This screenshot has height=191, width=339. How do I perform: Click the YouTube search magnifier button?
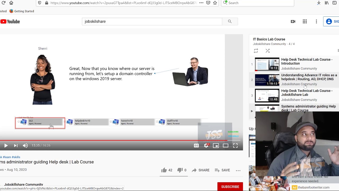[230, 21]
